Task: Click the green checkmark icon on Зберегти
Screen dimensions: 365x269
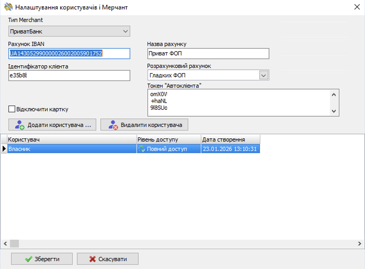Action: [29, 259]
